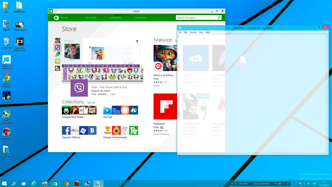The height and width of the screenshot is (187, 332).
Task: Click the Store logo in green navigation bar
Action: point(56,17)
